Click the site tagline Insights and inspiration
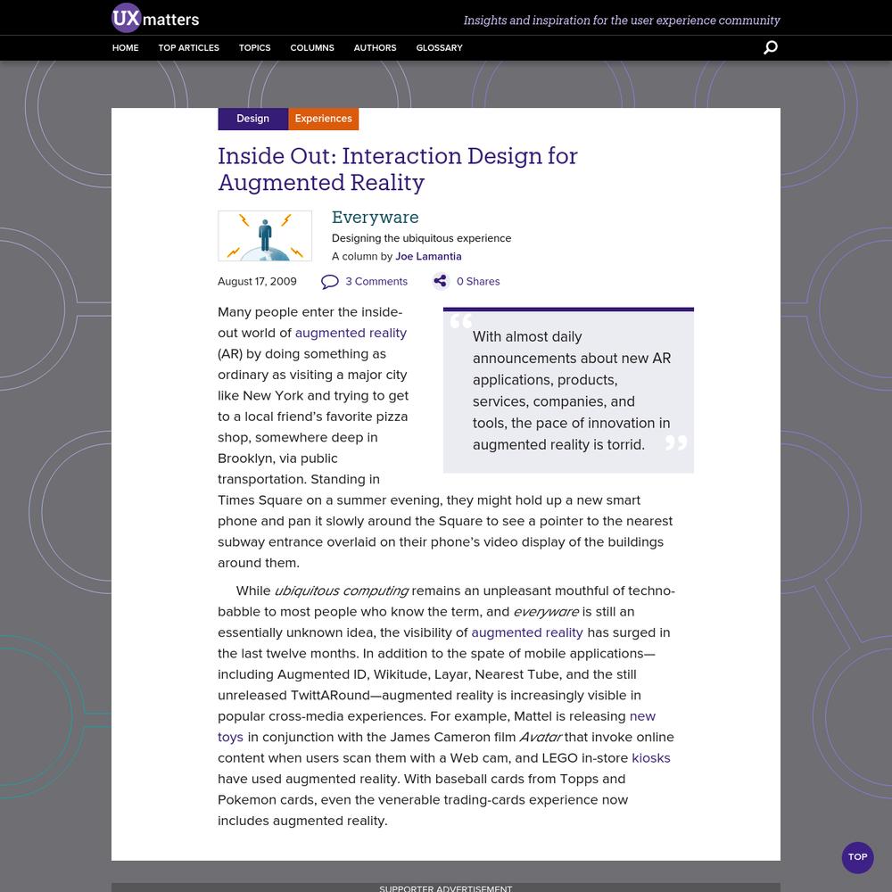This screenshot has width=892, height=892. [622, 21]
